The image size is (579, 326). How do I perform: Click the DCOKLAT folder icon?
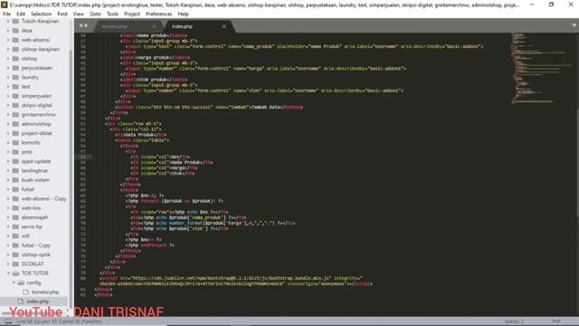pyautogui.click(x=15, y=264)
